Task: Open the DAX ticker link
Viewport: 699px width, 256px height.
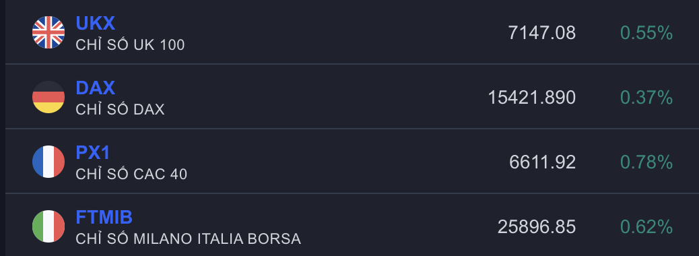Action: (96, 88)
